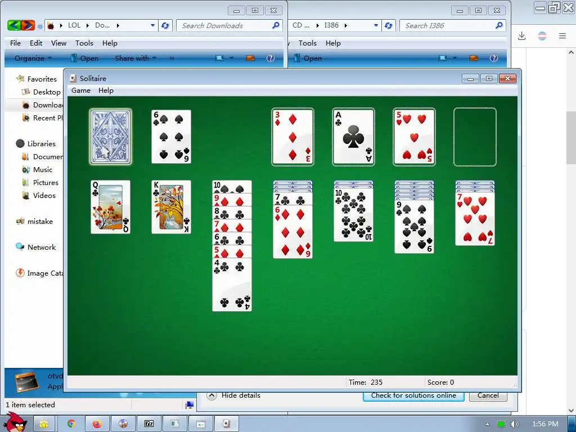The height and width of the screenshot is (432, 576).
Task: Click browser downloads icon
Action: pyautogui.click(x=521, y=35)
